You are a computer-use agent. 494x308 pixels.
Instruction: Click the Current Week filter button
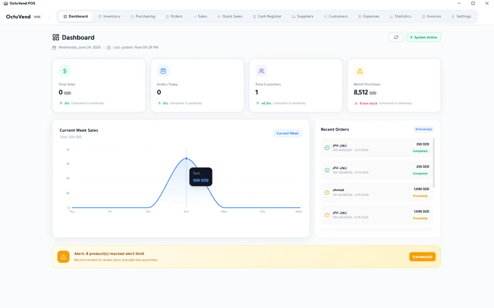pos(288,133)
